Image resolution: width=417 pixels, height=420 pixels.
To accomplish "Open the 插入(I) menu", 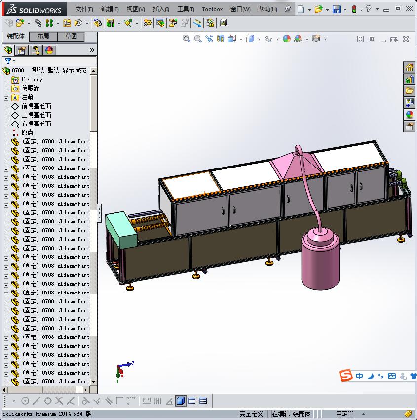I will [161, 9].
